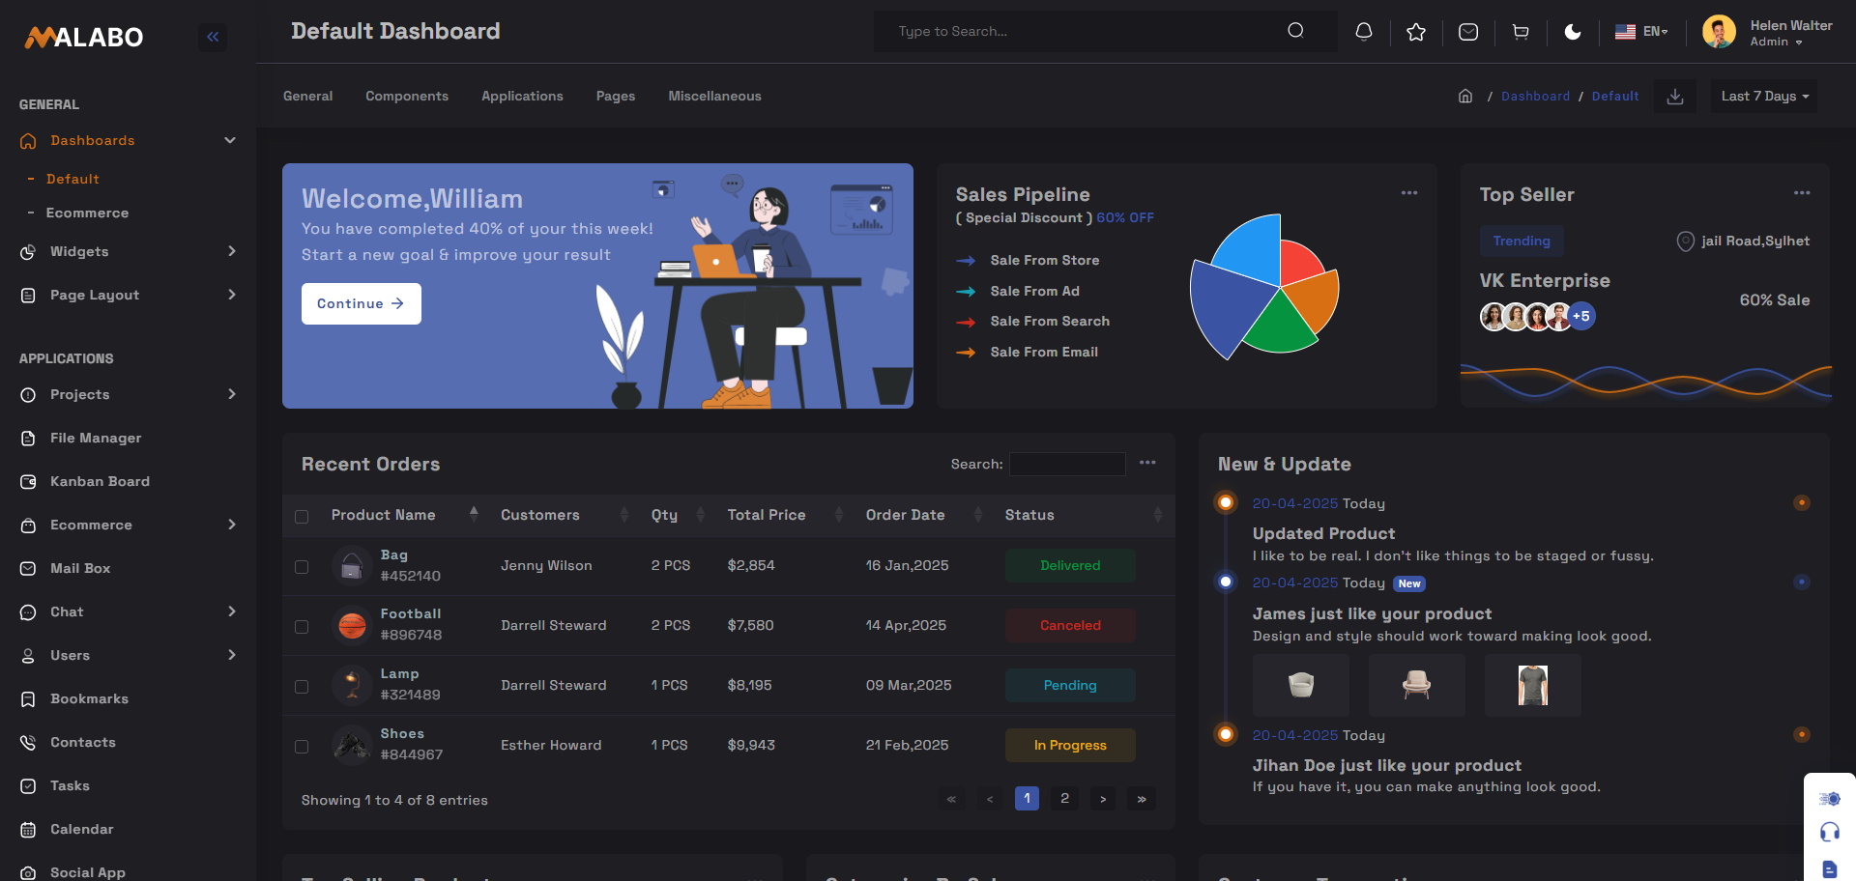Viewport: 1856px width, 881px height.
Task: Click the Trending tag button
Action: (x=1522, y=241)
